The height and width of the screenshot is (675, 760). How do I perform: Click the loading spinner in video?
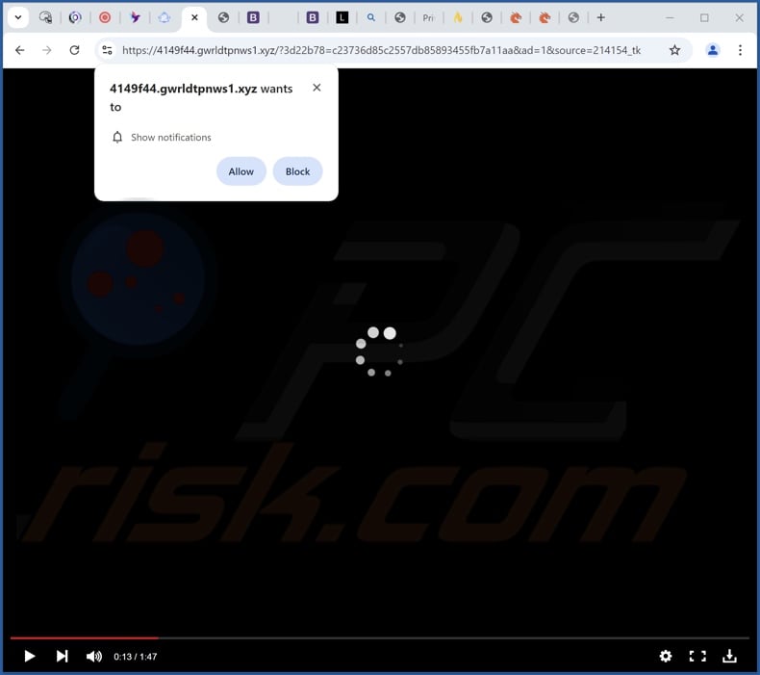click(379, 352)
